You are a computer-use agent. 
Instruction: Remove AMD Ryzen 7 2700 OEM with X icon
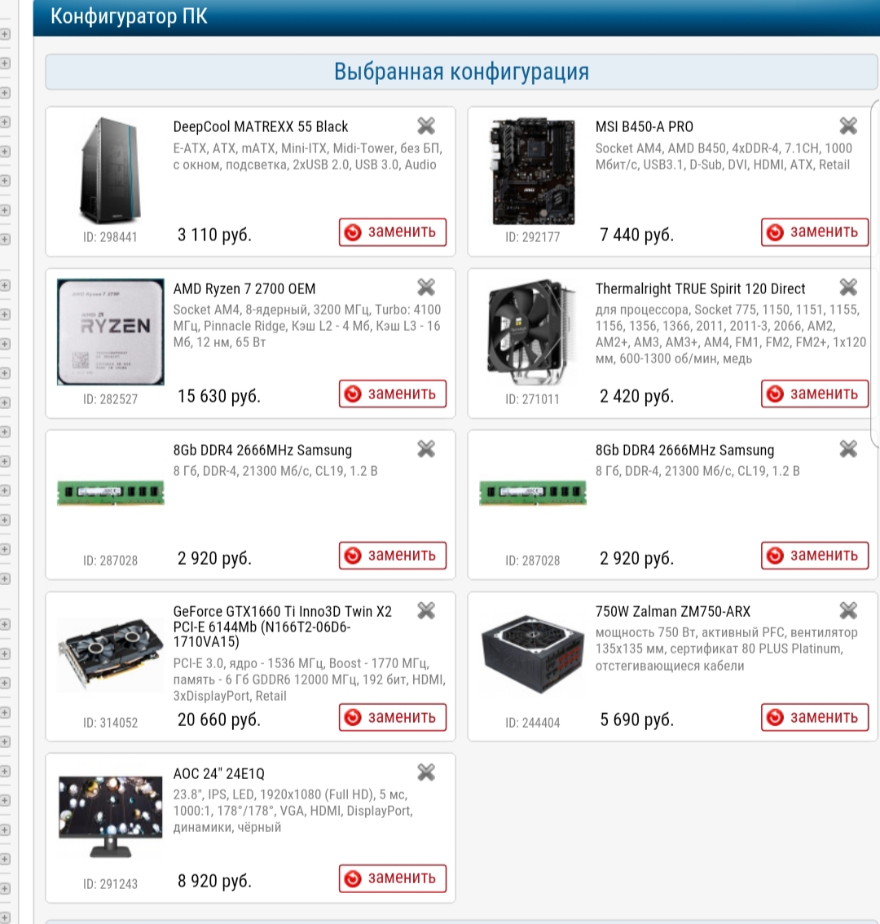tap(426, 288)
